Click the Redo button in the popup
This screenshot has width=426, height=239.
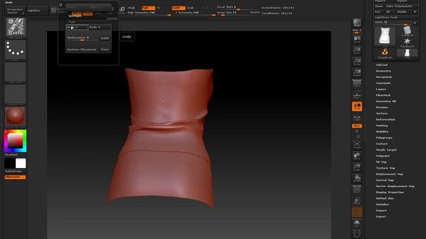click(100, 27)
